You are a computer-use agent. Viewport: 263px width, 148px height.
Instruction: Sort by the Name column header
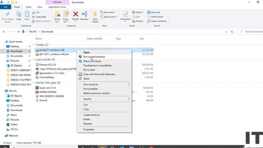pos(38,39)
